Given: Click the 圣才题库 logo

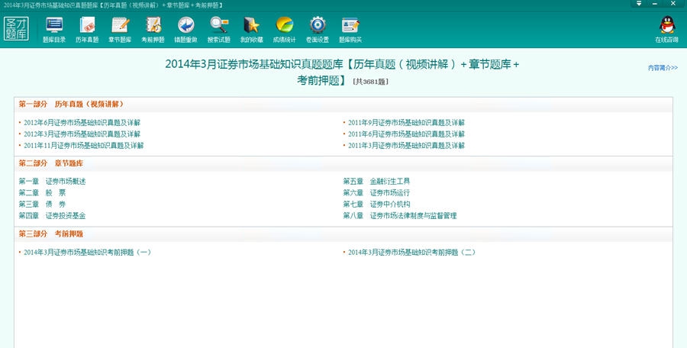Looking at the screenshot, I should coord(16,29).
